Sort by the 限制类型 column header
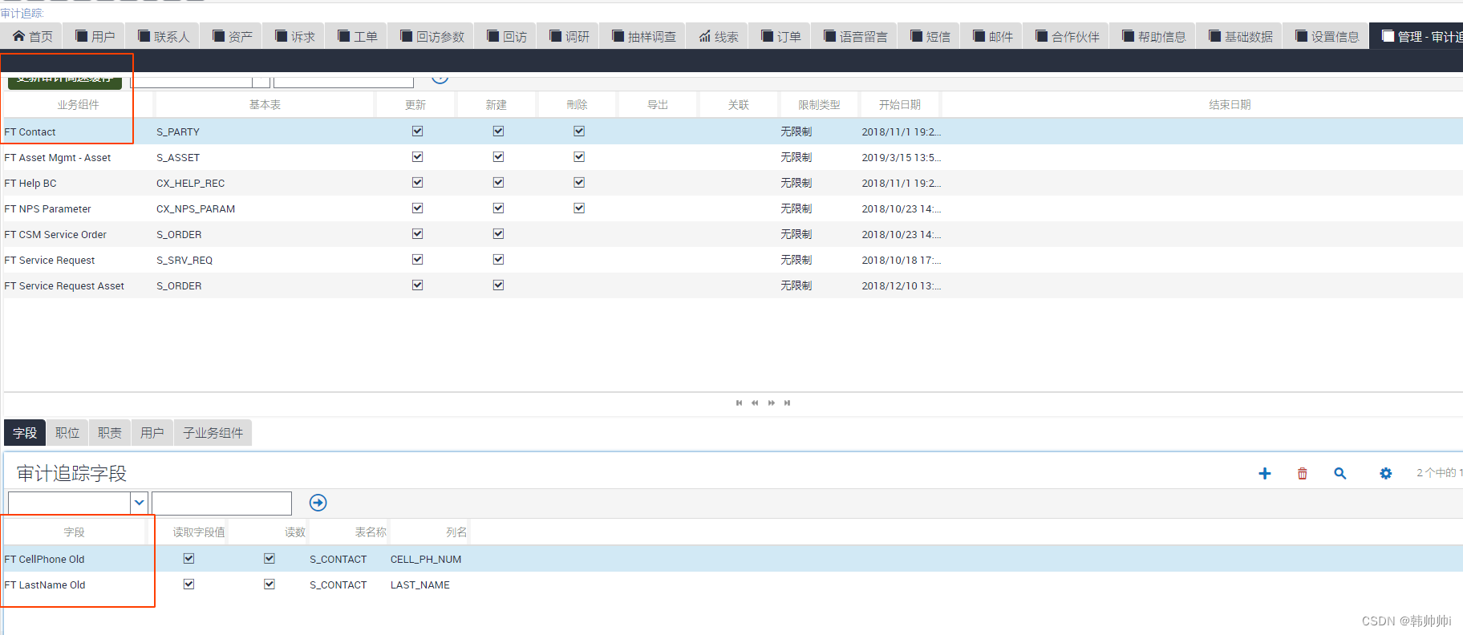This screenshot has width=1463, height=635. 819,105
